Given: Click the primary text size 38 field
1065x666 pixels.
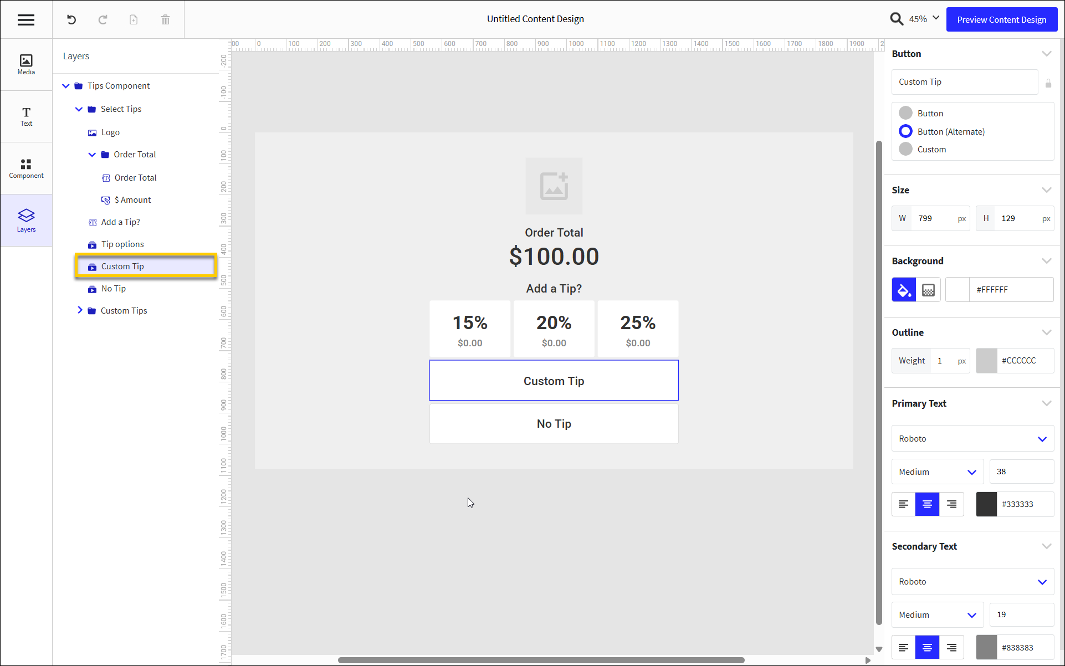Looking at the screenshot, I should point(1022,472).
